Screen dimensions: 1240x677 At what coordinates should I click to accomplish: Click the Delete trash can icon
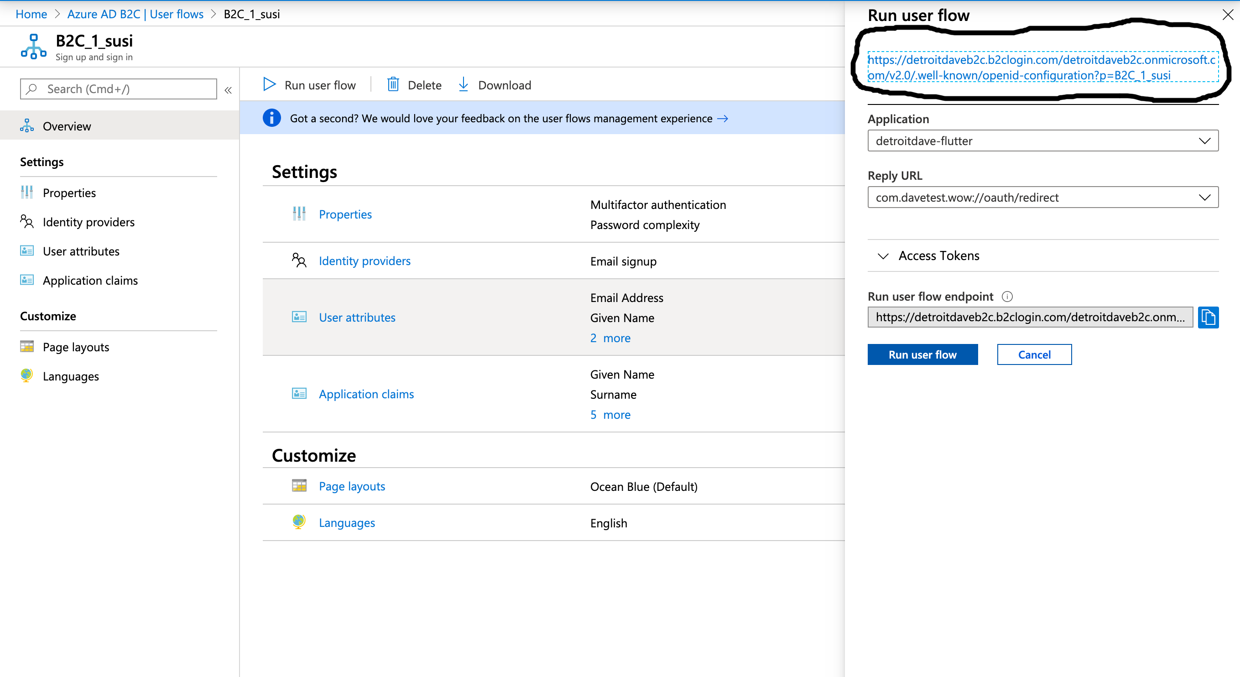click(393, 85)
